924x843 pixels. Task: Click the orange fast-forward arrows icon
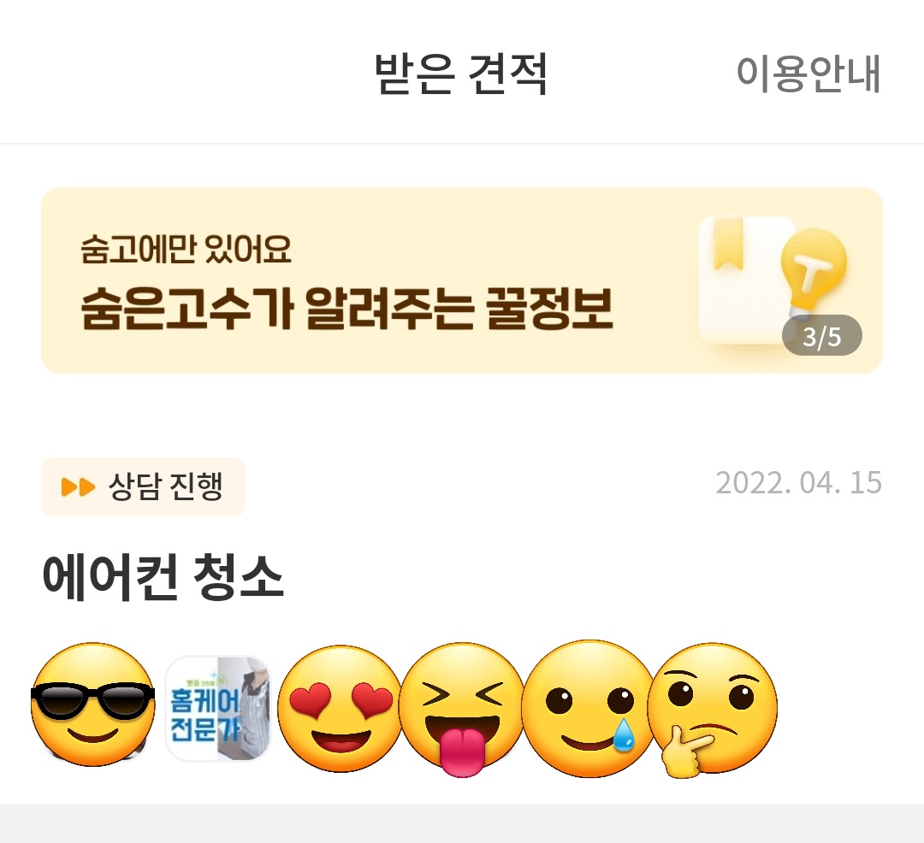[x=78, y=487]
